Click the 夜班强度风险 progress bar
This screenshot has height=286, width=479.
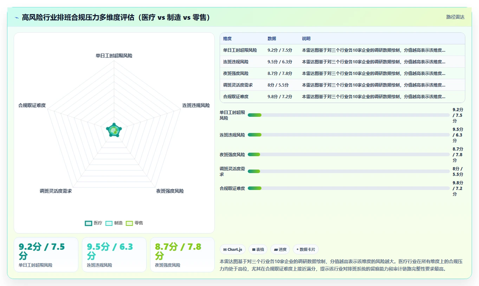pos(349,154)
